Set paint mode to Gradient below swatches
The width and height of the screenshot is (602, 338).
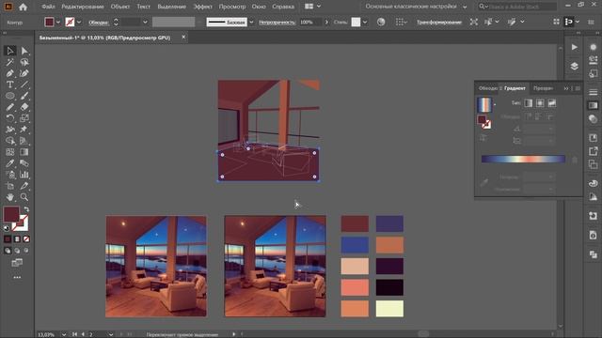pyautogui.click(x=17, y=239)
